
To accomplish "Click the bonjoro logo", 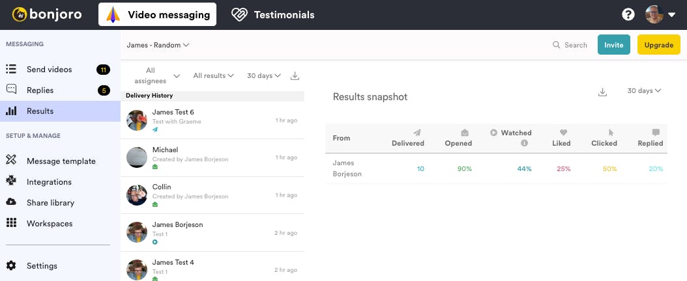I will (x=47, y=14).
